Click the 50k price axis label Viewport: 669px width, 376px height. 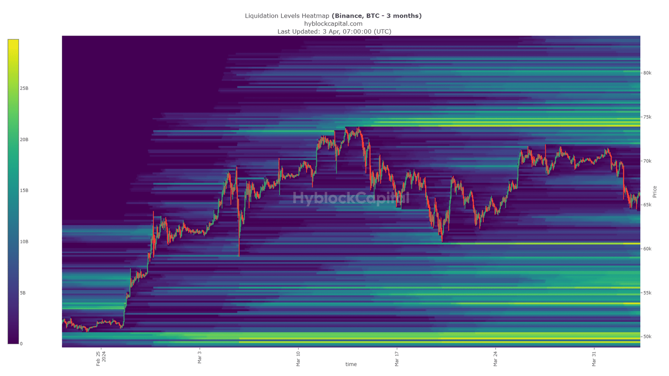point(647,337)
